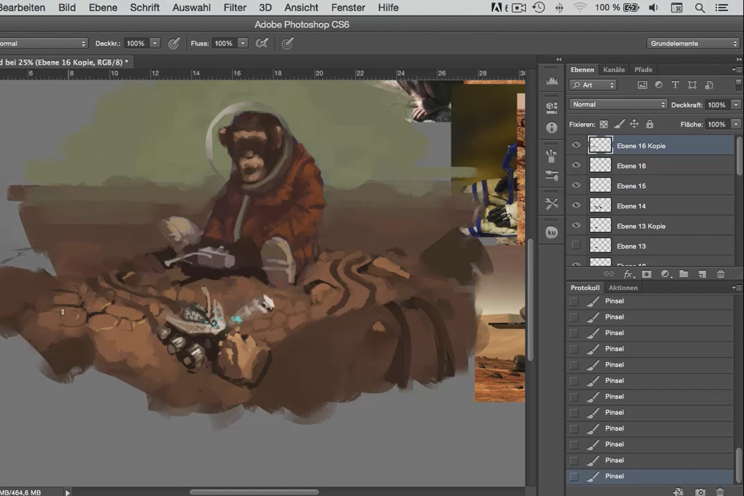Add layer mask icon in Ebenen panel
Viewport: 744px width, 496px height.
[647, 273]
